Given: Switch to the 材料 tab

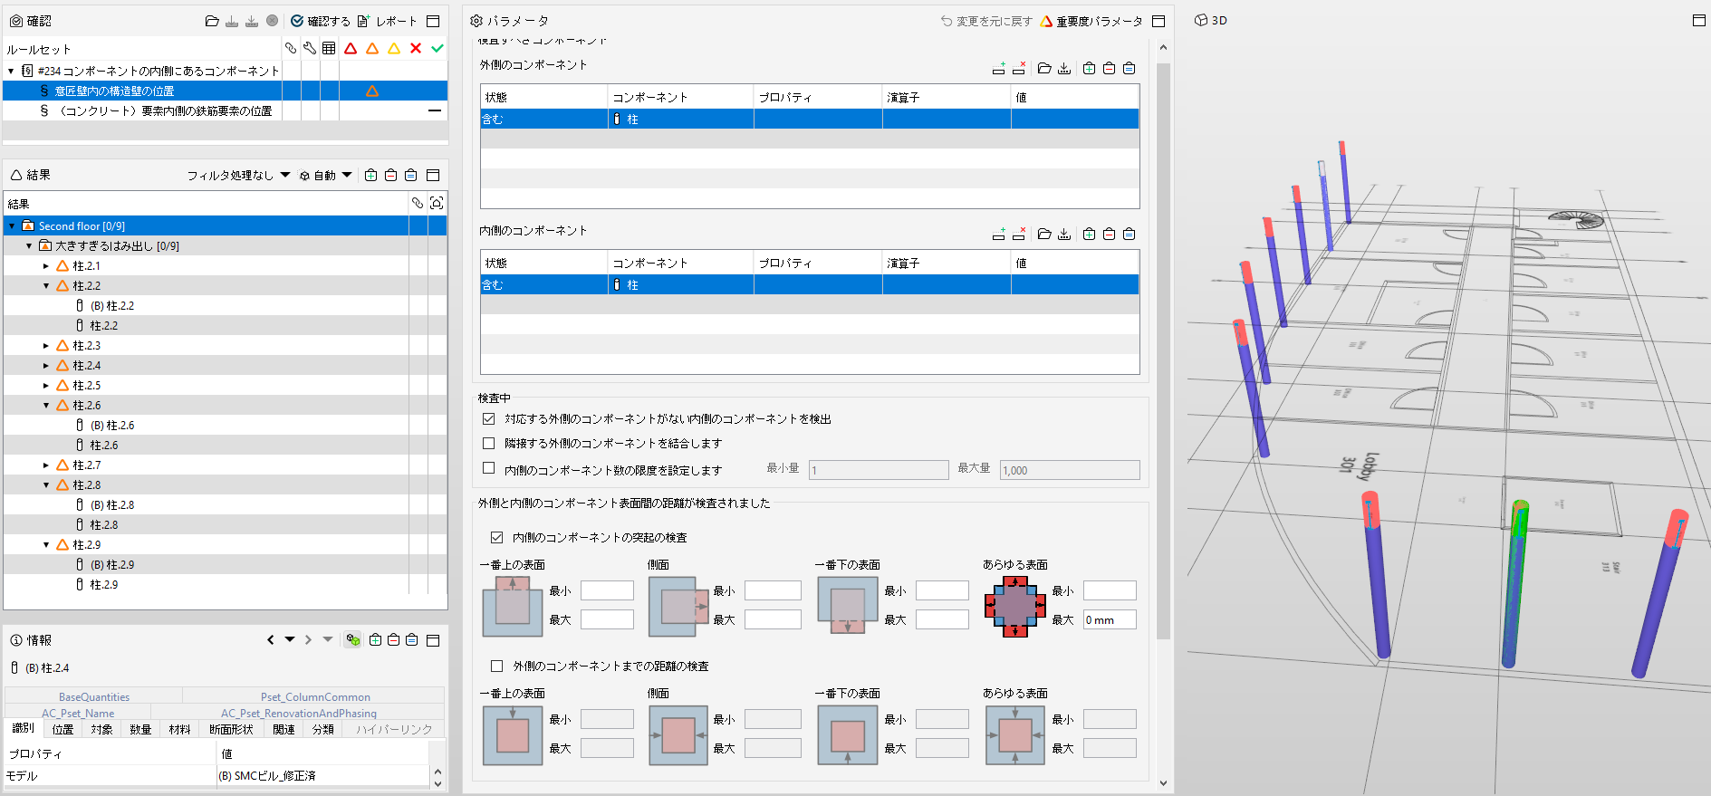Looking at the screenshot, I should [x=179, y=729].
